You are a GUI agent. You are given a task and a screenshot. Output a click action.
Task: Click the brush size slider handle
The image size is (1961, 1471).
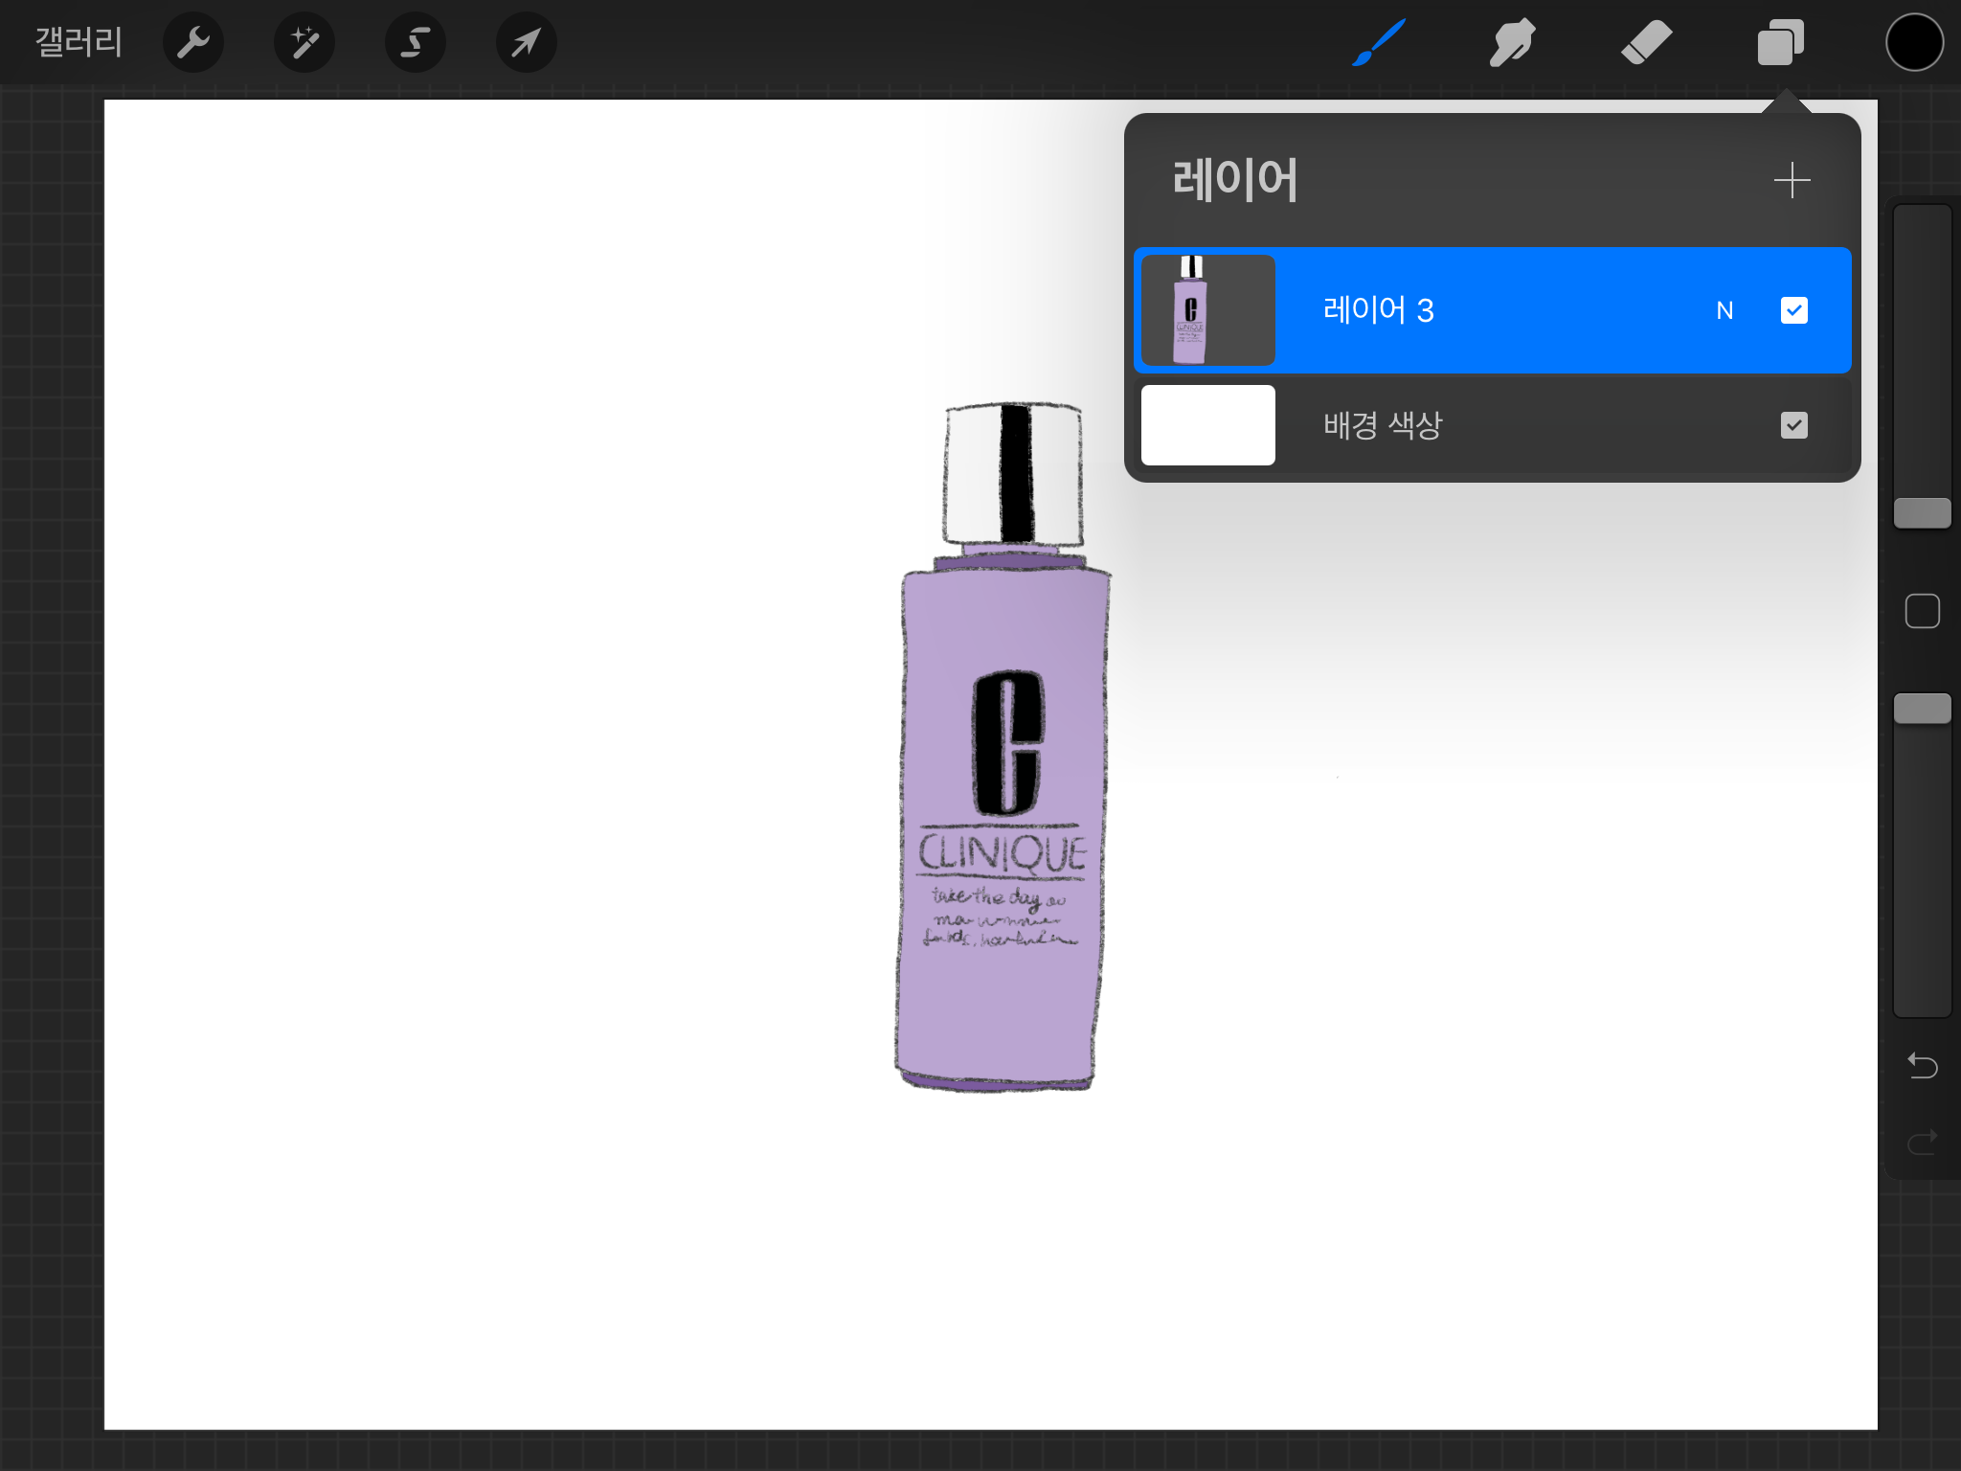click(1922, 513)
